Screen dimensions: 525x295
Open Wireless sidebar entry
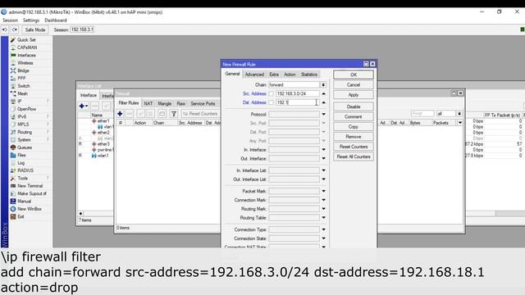[x=25, y=63]
